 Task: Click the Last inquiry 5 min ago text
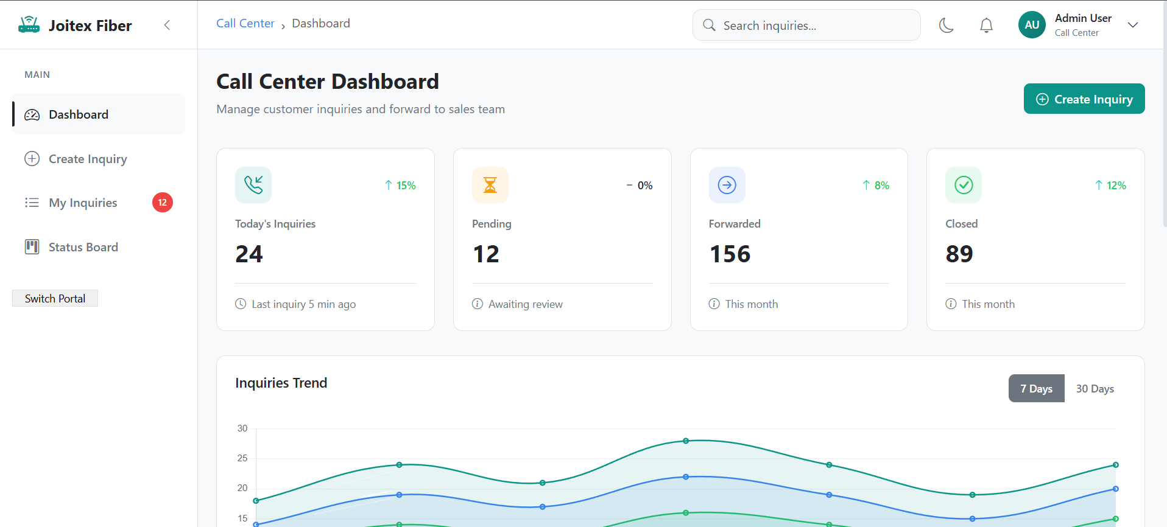point(304,304)
